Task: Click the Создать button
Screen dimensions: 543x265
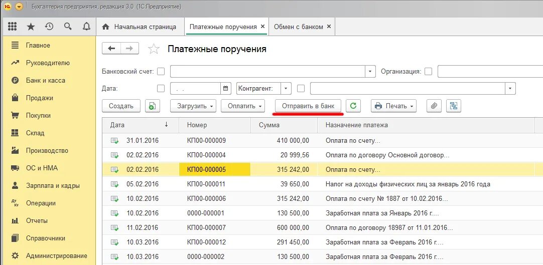Action: click(x=121, y=106)
